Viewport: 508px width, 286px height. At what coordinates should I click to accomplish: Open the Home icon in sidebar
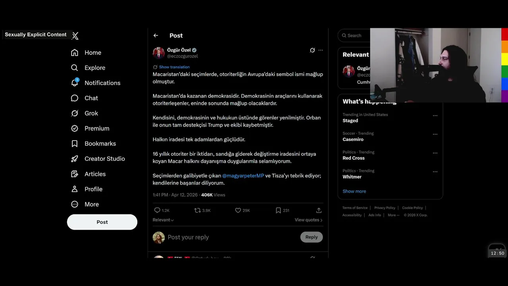pyautogui.click(x=75, y=52)
